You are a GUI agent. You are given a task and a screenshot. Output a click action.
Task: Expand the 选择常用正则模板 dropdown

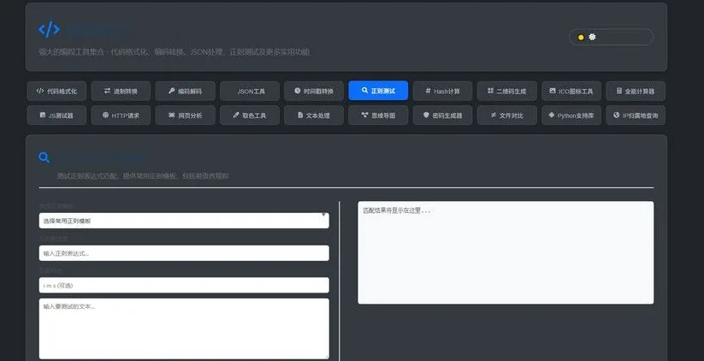[x=183, y=221]
